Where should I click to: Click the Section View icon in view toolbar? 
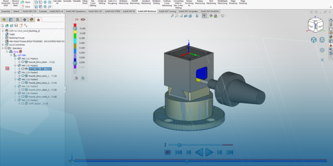tap(186, 16)
